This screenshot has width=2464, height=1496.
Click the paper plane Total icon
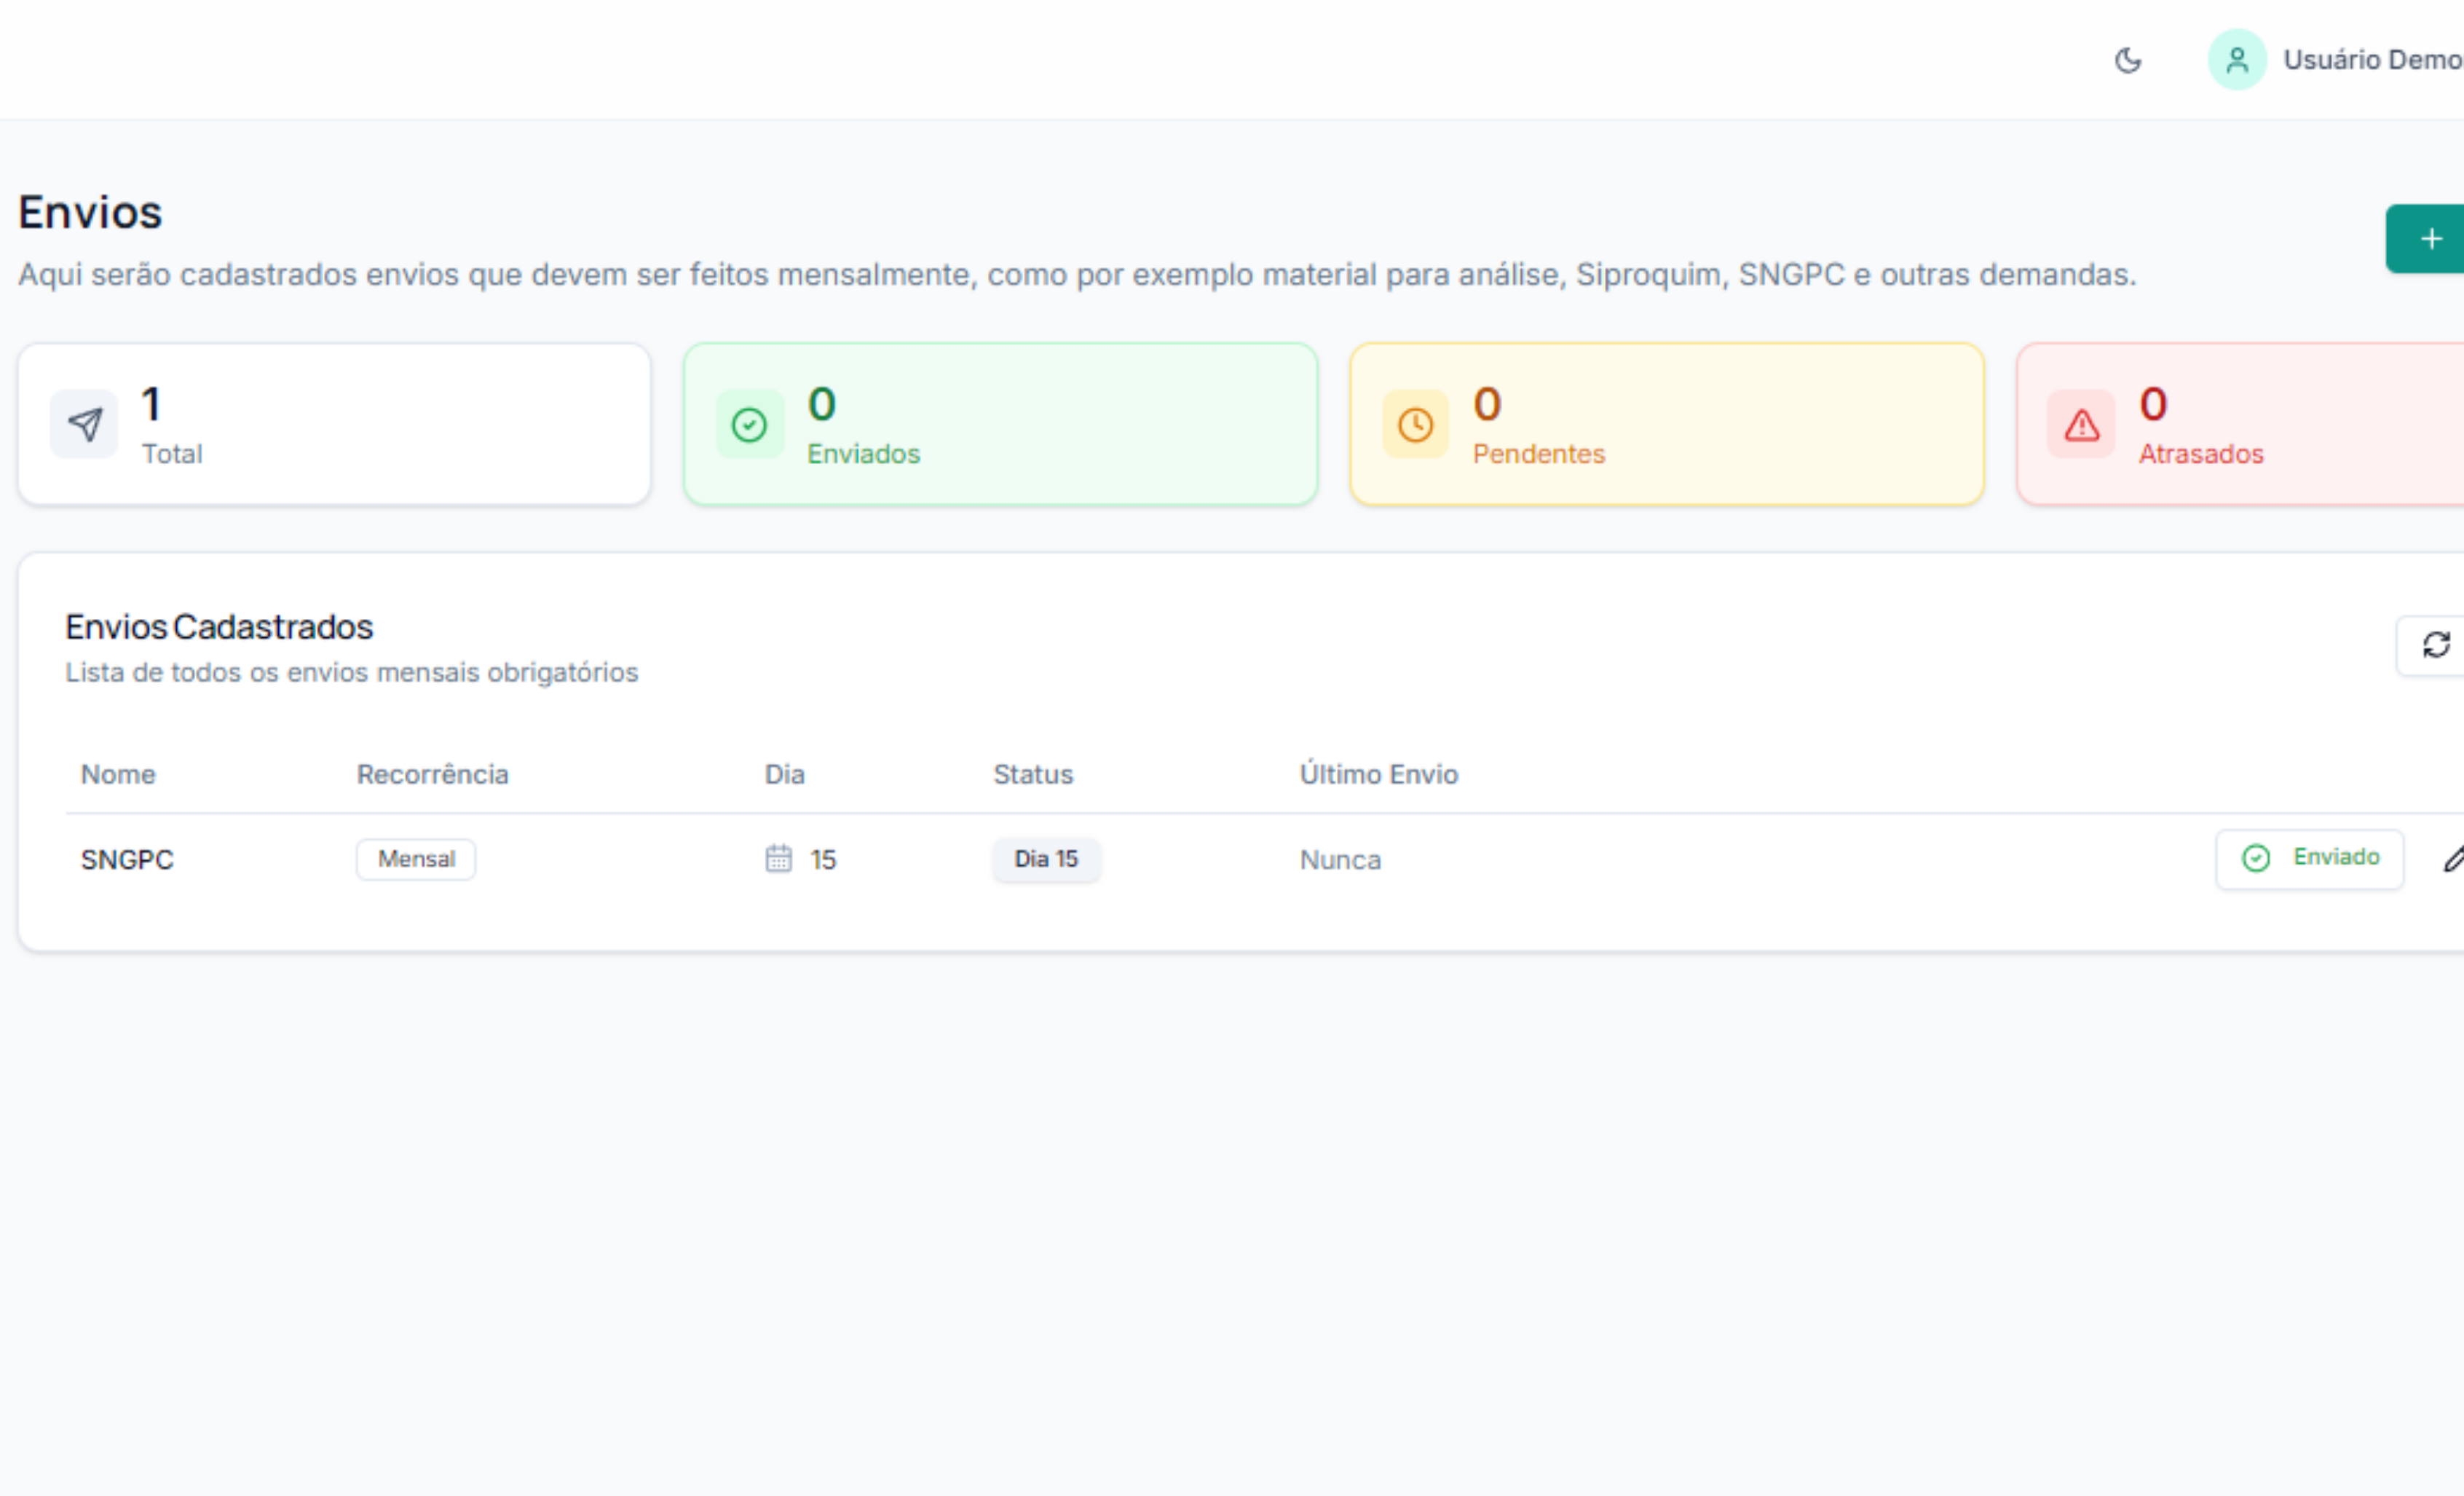85,424
